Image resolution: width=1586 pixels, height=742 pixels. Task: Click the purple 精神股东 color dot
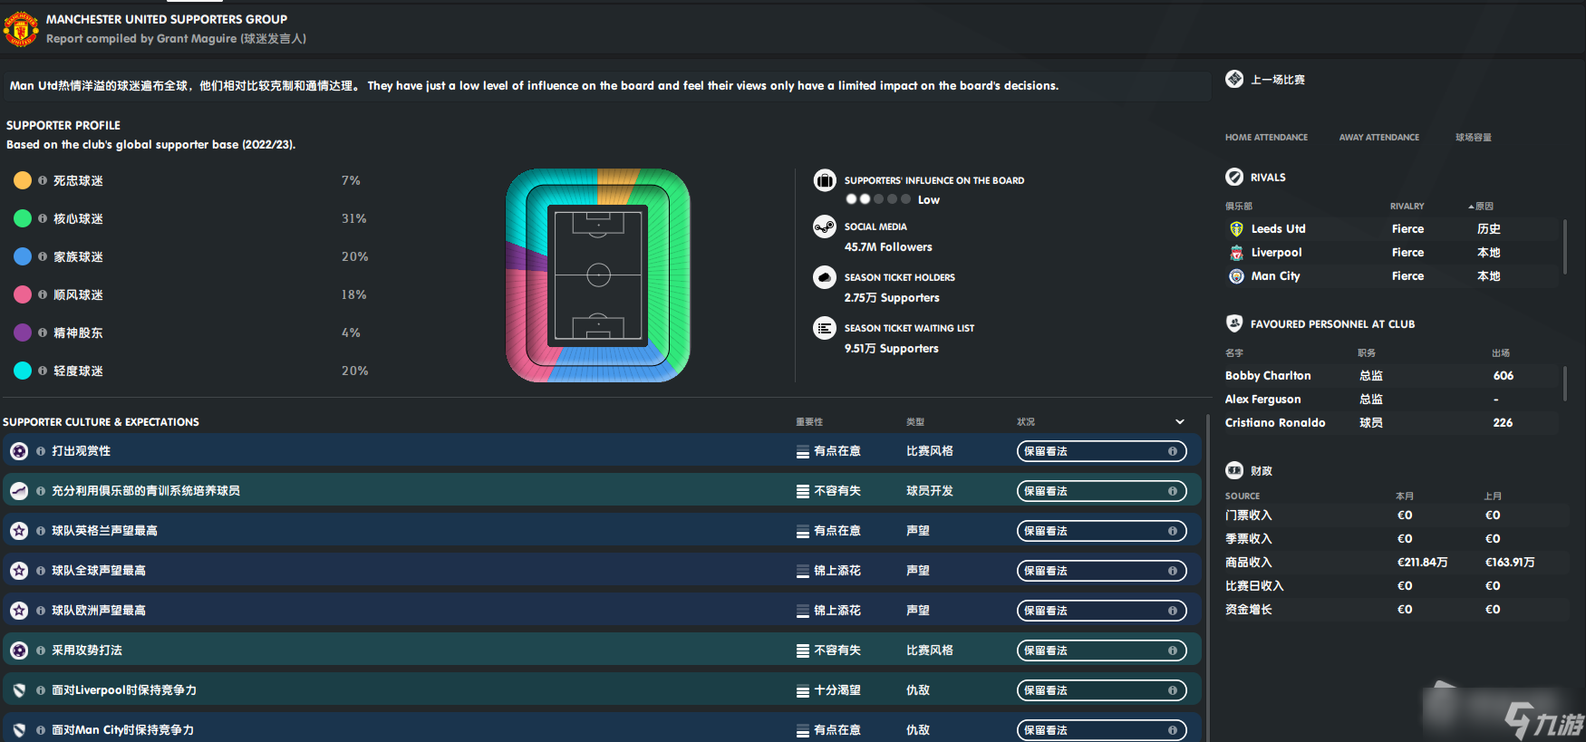point(23,332)
